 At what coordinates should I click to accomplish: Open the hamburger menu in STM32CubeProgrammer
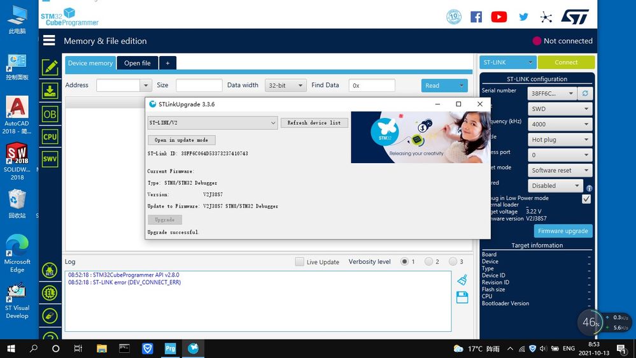[49, 40]
